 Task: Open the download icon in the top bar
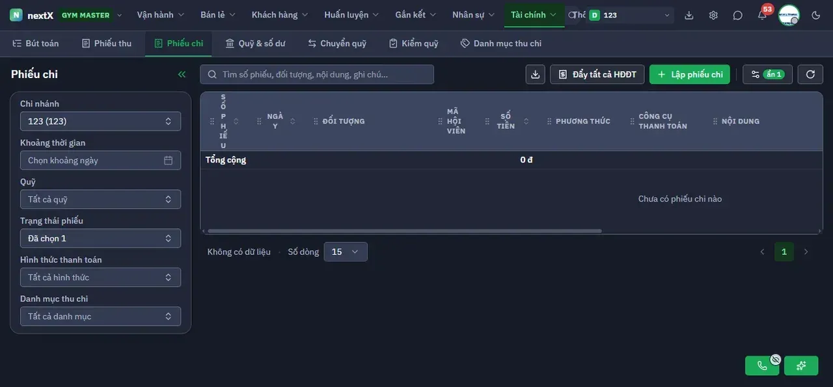click(x=689, y=15)
